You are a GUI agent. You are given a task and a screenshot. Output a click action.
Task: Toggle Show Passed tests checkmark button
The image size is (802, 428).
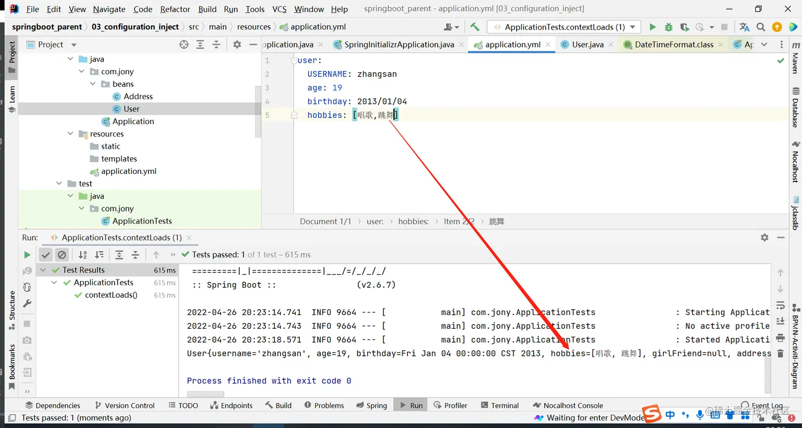(x=46, y=255)
